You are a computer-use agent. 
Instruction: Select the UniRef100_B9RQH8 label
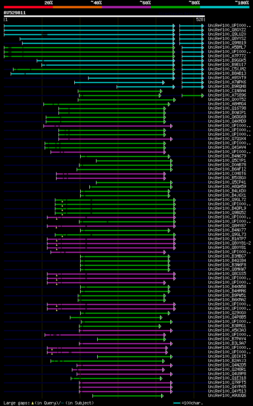pyautogui.click(x=227, y=87)
